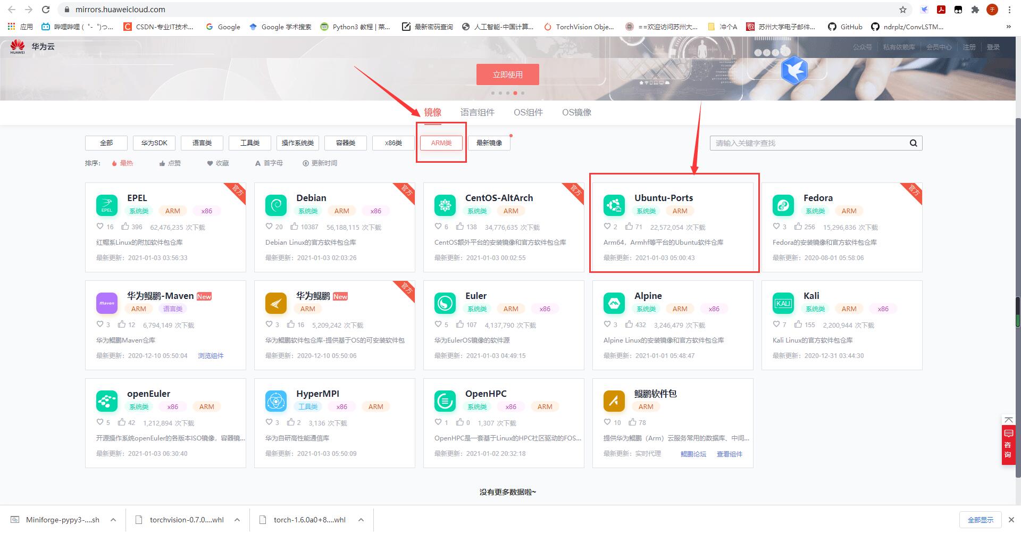
Task: Open hidden bookmarks via the chevron arrows
Action: (1008, 27)
